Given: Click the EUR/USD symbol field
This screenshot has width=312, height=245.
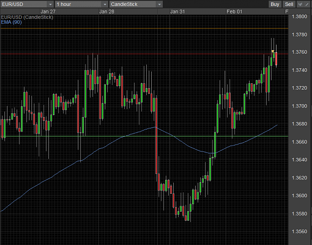Looking at the screenshot, I should click(x=24, y=4).
